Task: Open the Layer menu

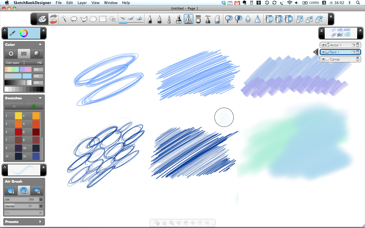Action: [82, 3]
